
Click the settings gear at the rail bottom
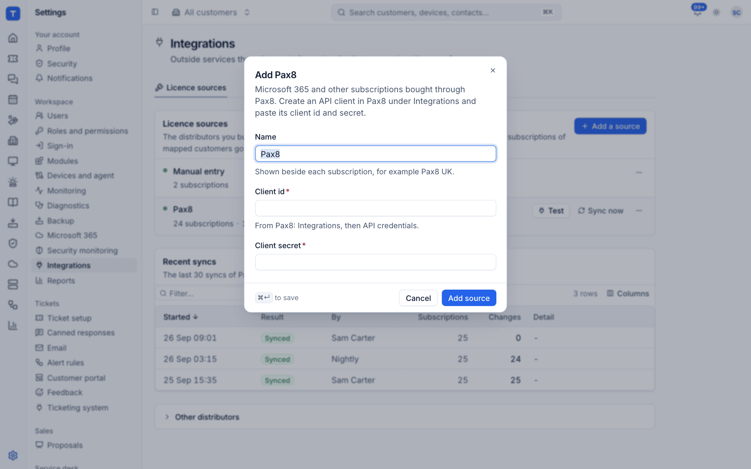click(x=13, y=455)
